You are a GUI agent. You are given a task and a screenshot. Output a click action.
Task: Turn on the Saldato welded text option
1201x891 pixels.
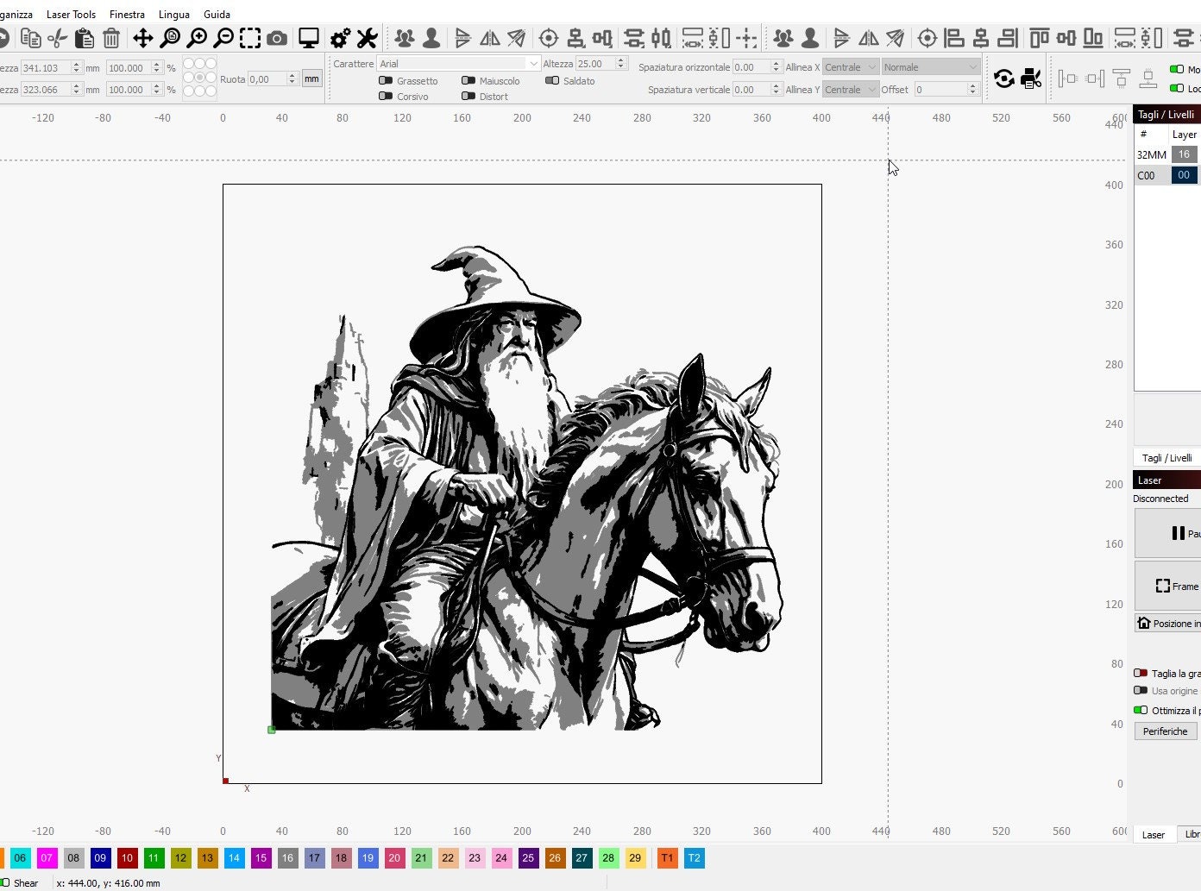point(553,80)
